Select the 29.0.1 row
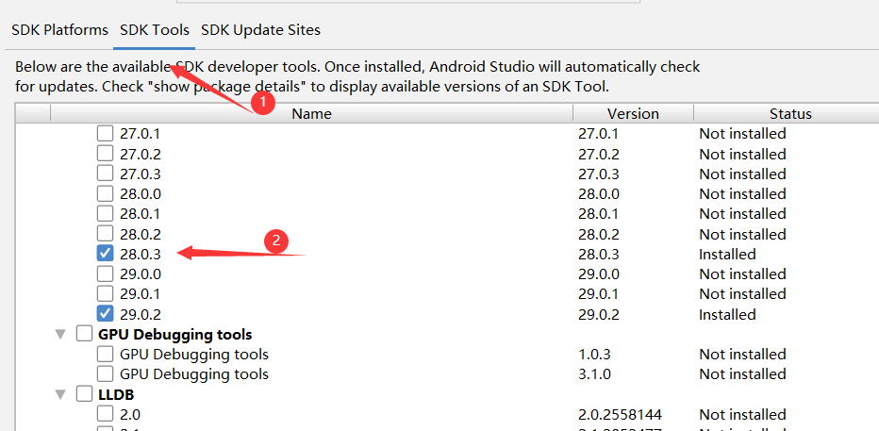Image resolution: width=879 pixels, height=431 pixels. coord(447,293)
